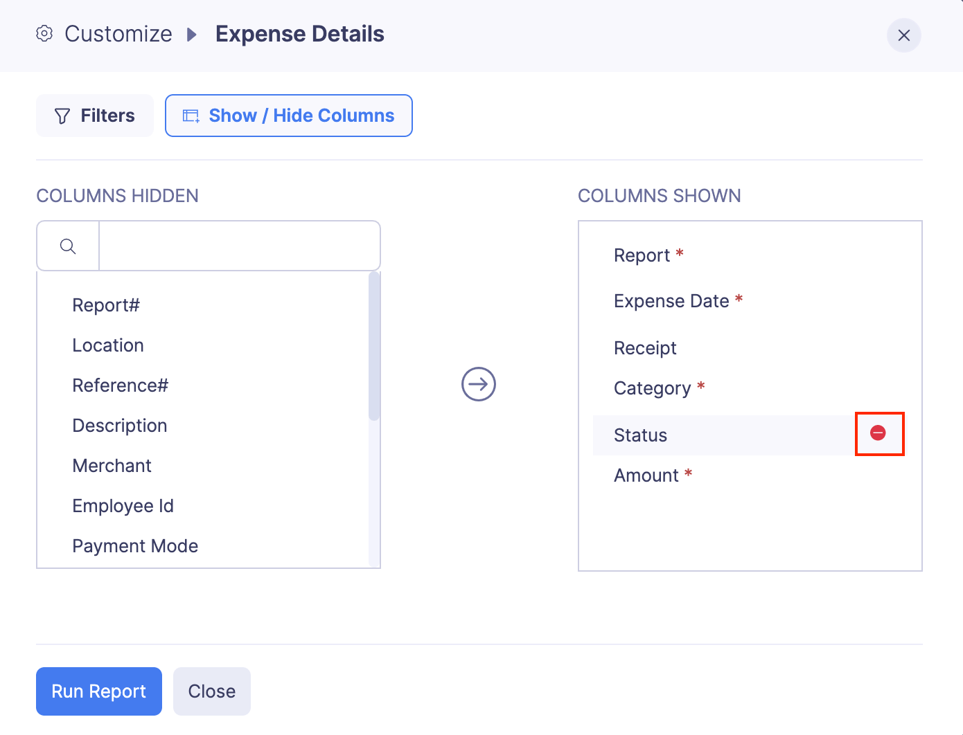
Task: Click the right-arrow move columns icon
Action: pos(479,384)
